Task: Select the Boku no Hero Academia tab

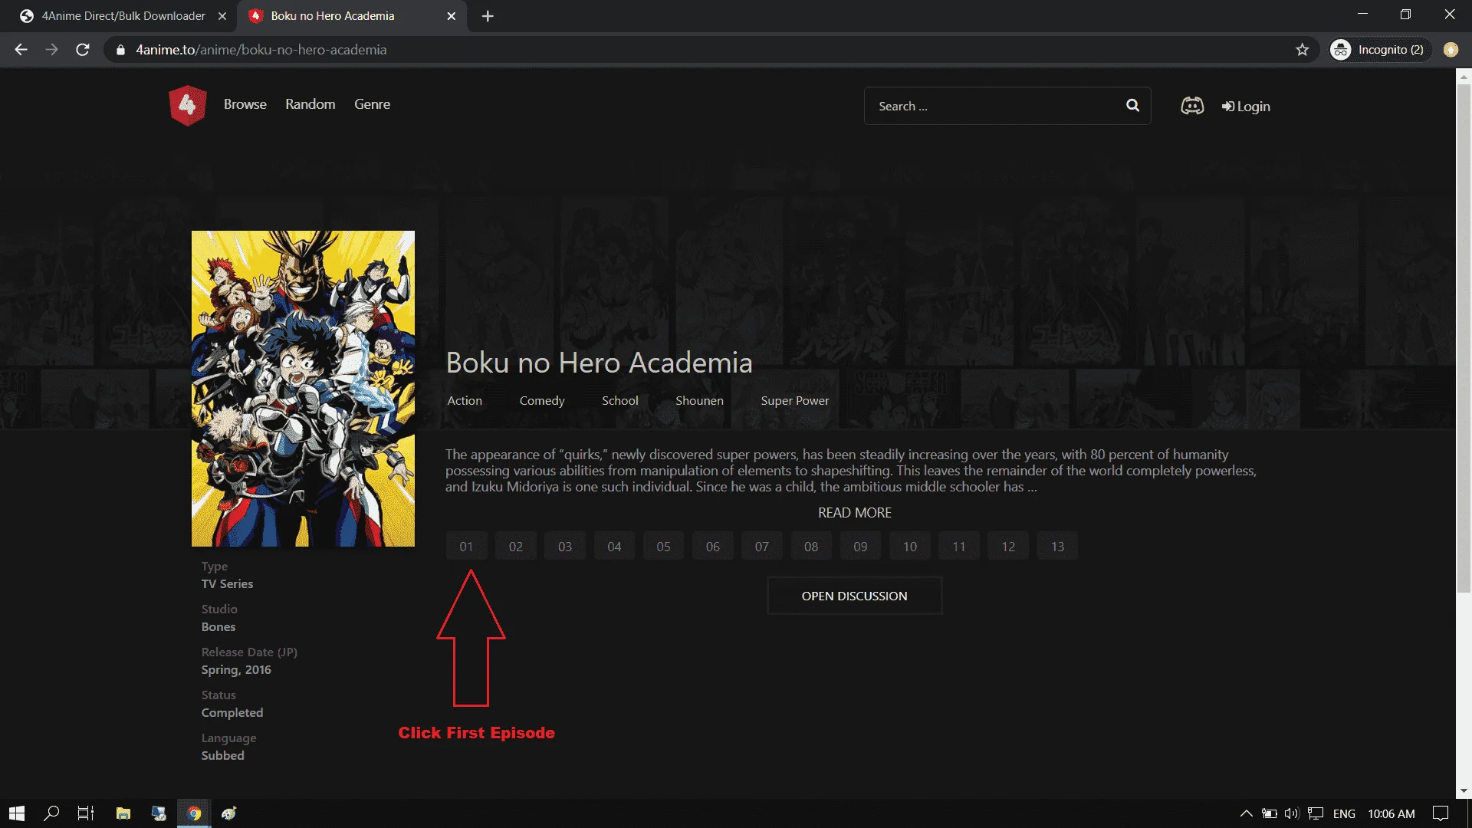Action: [x=351, y=16]
